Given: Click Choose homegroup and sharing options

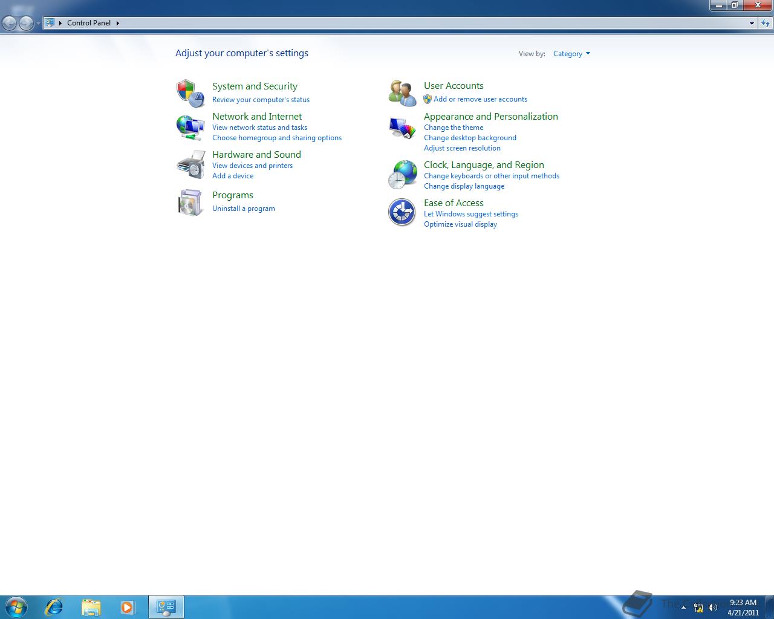Looking at the screenshot, I should 277,138.
